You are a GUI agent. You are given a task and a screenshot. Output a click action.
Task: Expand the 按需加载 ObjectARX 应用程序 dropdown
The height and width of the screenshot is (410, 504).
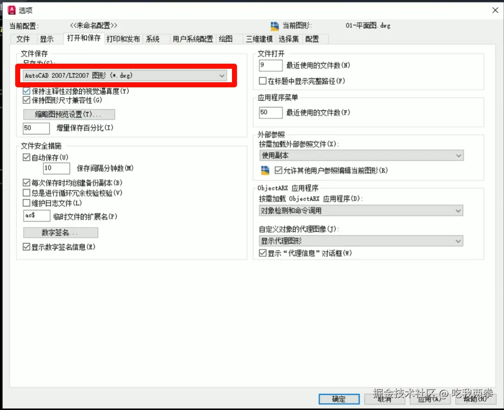click(x=361, y=210)
